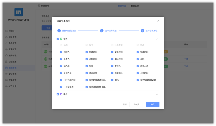Uncheck the 截止时间 checkbox

pyautogui.click(x=112, y=59)
